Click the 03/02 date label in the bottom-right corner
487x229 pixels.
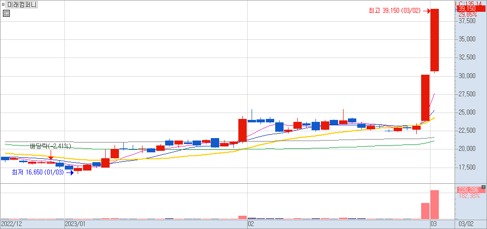pyautogui.click(x=466, y=224)
